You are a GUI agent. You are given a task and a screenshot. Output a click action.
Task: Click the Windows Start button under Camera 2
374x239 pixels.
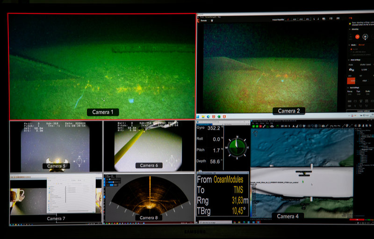pos(199,116)
